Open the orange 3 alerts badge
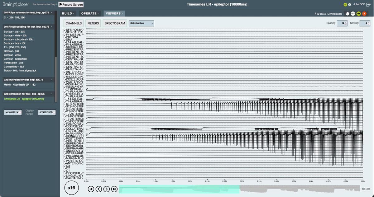Viewport: 374px width, 197px height. pos(364,14)
